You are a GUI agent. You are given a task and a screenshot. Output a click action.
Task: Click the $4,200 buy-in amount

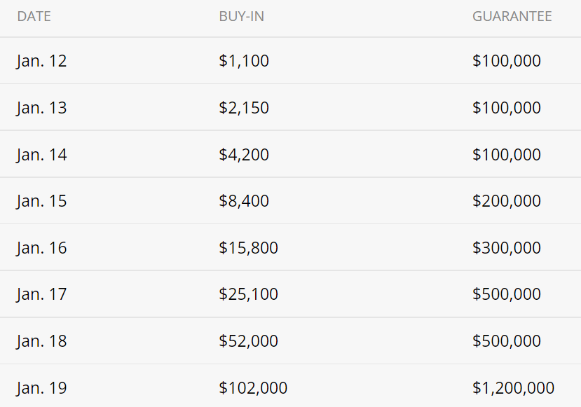coord(243,154)
